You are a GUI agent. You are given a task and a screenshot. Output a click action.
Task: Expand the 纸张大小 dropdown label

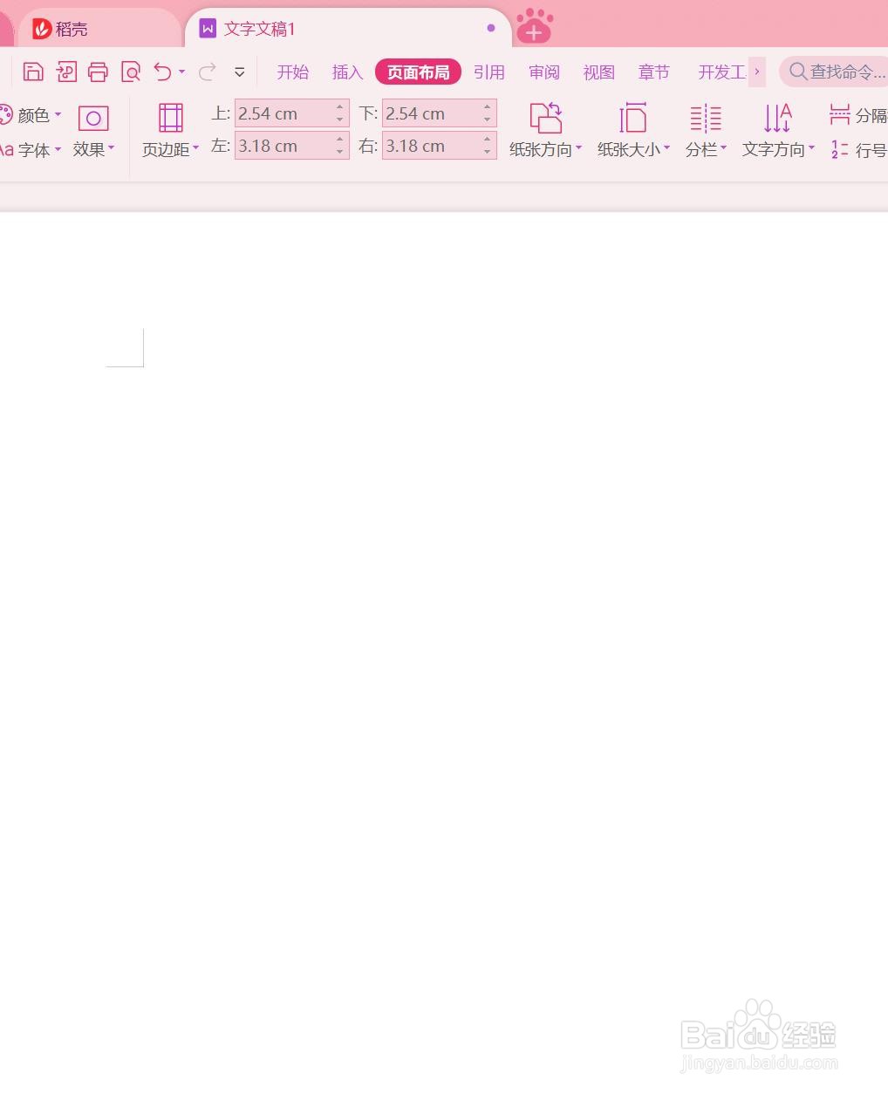pos(634,150)
